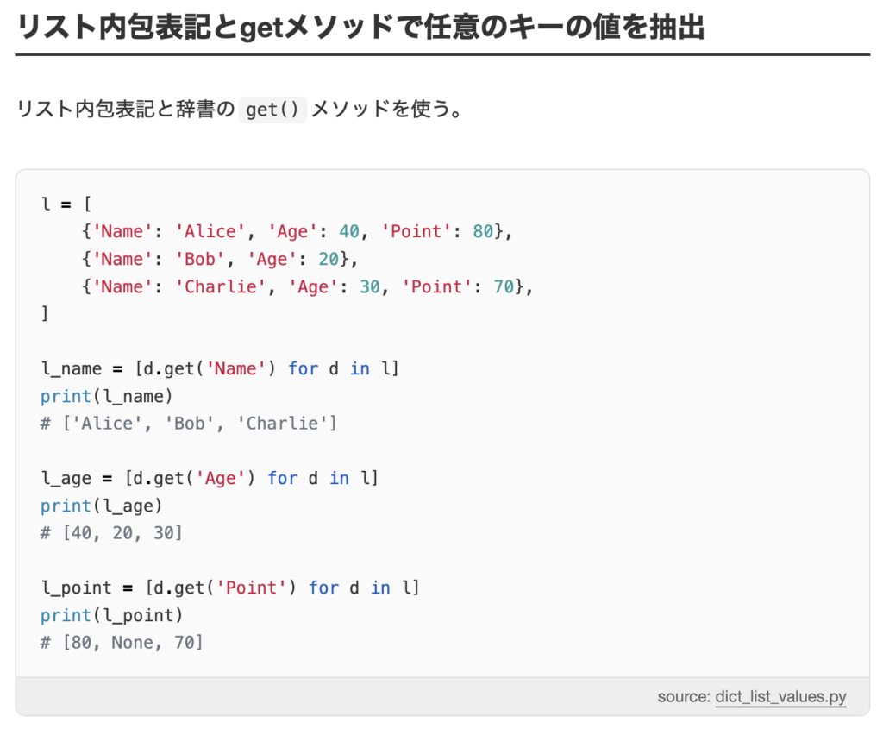The height and width of the screenshot is (729, 883).
Task: Click the comment showing ['Alice', 'Bob', 'Charlie']
Action: [x=188, y=424]
